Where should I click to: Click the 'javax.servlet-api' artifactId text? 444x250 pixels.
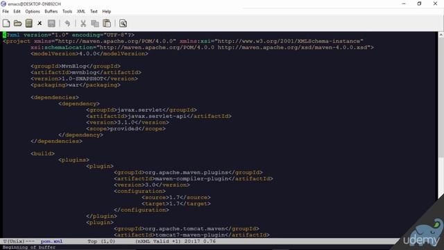pyautogui.click(x=157, y=116)
